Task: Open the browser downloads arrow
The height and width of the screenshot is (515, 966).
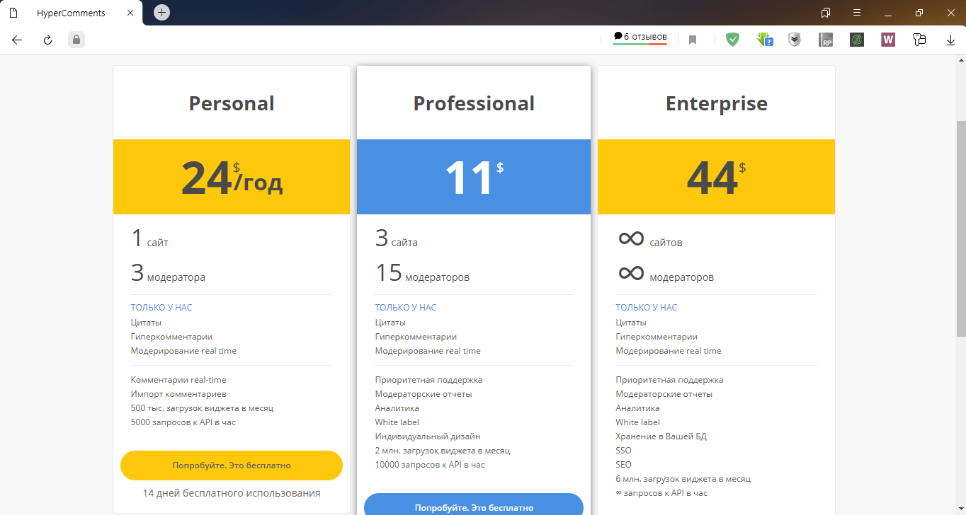Action: tap(951, 40)
